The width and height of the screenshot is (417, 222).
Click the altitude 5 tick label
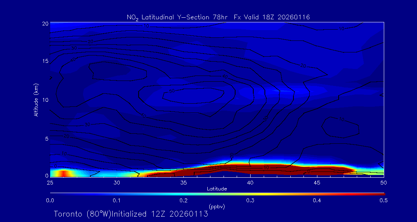click(46, 138)
